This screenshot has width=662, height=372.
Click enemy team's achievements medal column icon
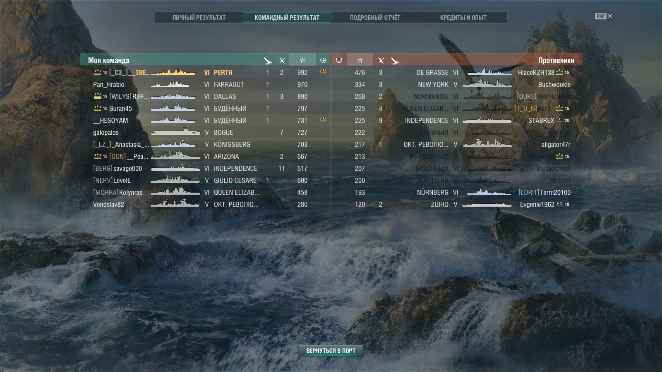(x=339, y=60)
